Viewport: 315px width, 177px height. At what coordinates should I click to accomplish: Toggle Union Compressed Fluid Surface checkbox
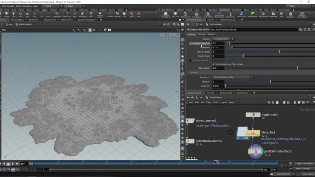(x=214, y=64)
